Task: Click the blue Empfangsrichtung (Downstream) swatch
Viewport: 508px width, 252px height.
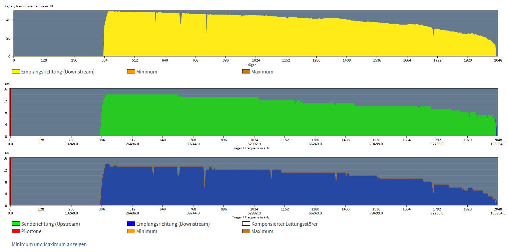Action: (131, 224)
